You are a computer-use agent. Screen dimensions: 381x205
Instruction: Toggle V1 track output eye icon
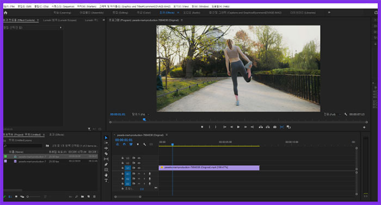(139, 168)
